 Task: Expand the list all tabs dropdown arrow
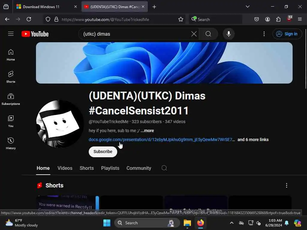[x=247, y=7]
